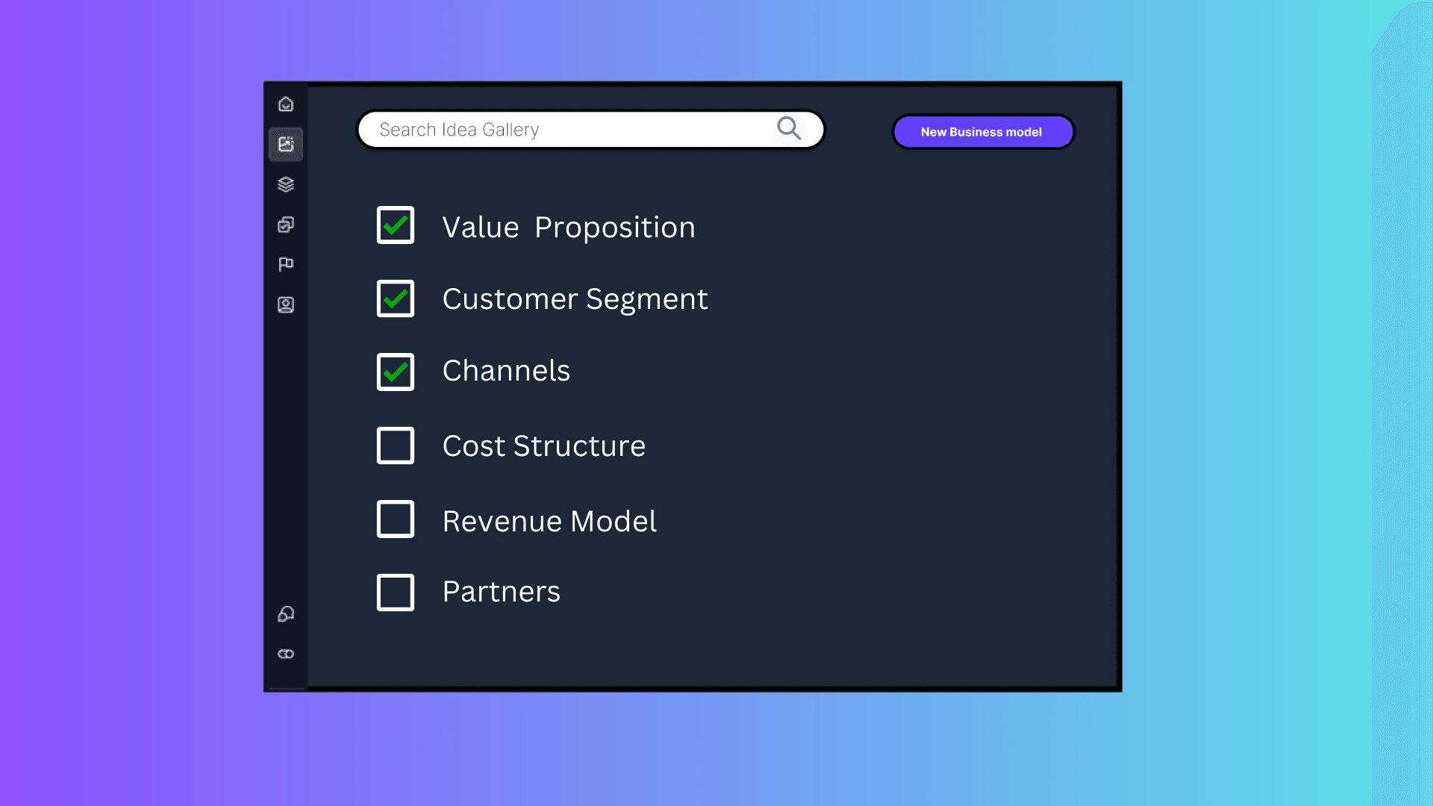
Task: Uncheck the Value Proposition checkbox
Action: [x=396, y=225]
